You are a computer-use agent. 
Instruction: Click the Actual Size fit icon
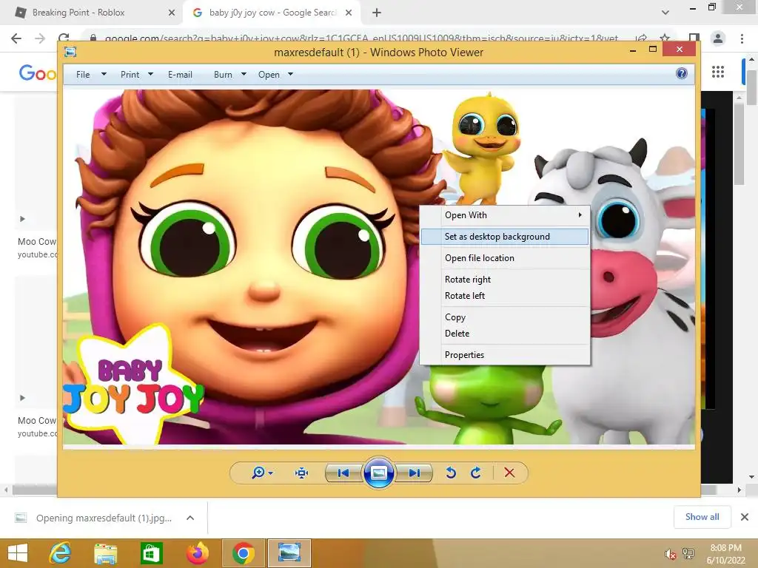302,473
